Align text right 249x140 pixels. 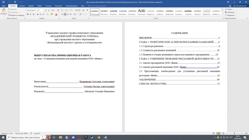coord(68,14)
